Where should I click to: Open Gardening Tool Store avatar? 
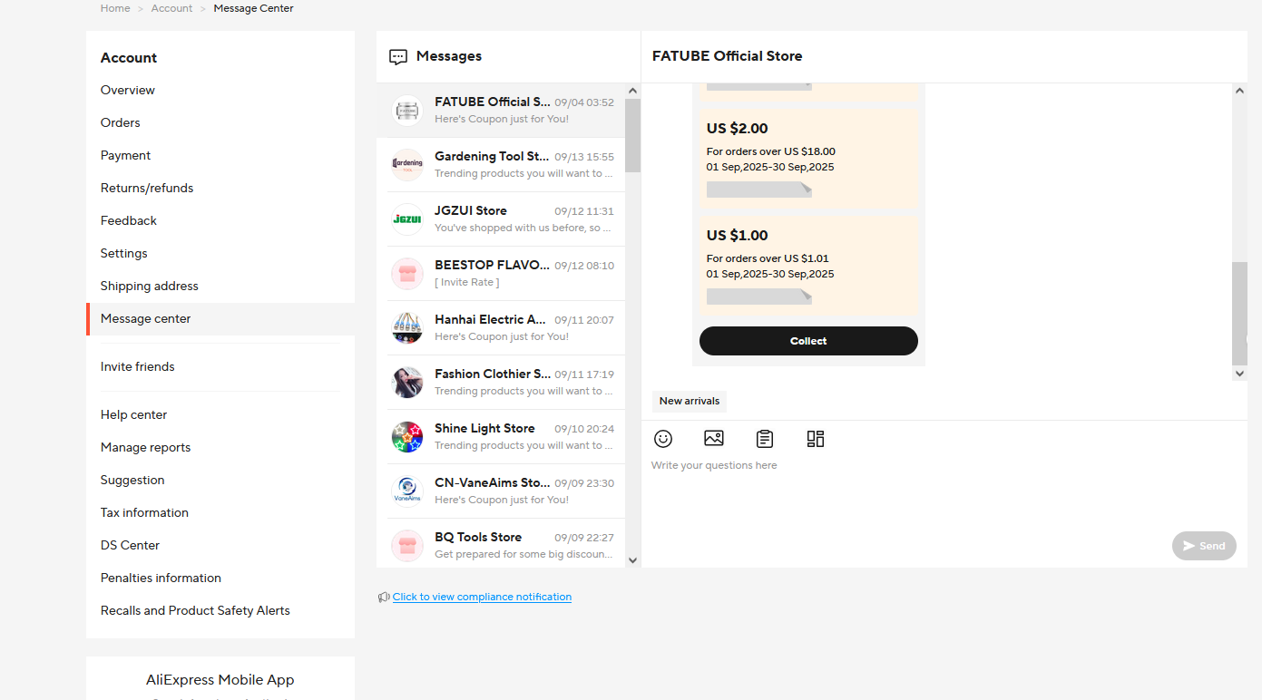(x=407, y=165)
